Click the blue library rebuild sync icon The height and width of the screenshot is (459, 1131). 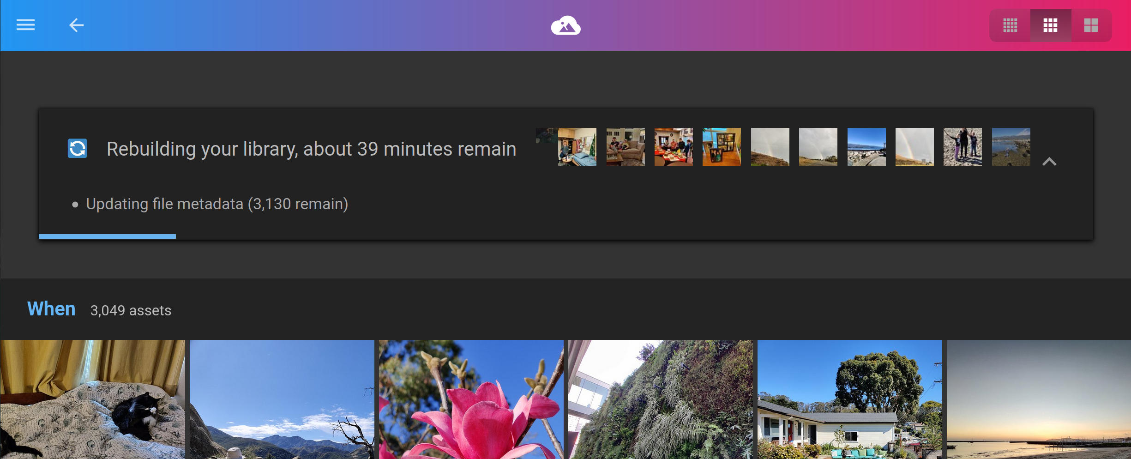pyautogui.click(x=78, y=148)
